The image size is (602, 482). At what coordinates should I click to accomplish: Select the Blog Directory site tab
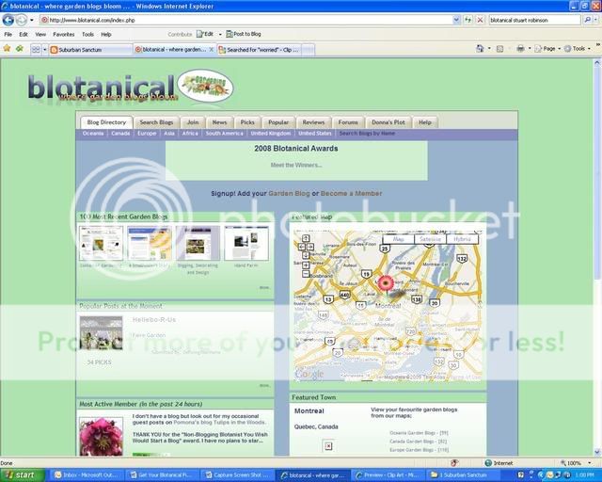[106, 122]
